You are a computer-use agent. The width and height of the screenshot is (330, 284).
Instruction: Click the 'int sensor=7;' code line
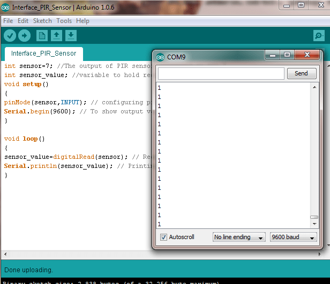point(28,66)
